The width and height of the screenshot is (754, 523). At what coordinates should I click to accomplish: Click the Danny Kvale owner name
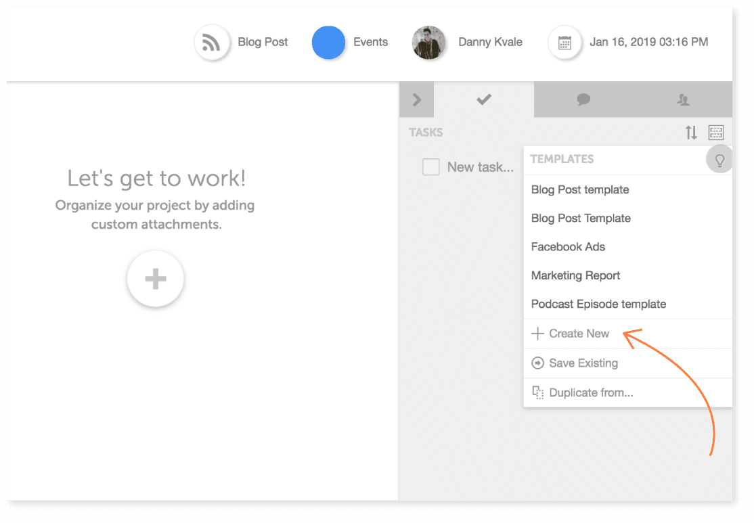point(490,42)
